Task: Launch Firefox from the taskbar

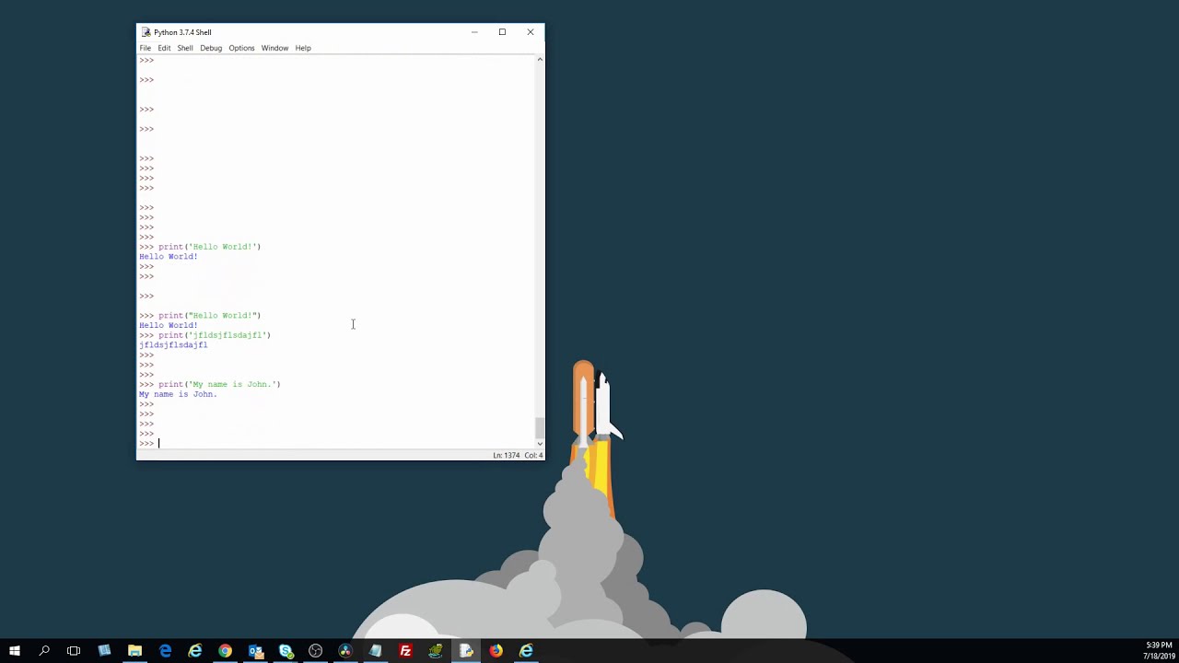Action: [x=496, y=651]
